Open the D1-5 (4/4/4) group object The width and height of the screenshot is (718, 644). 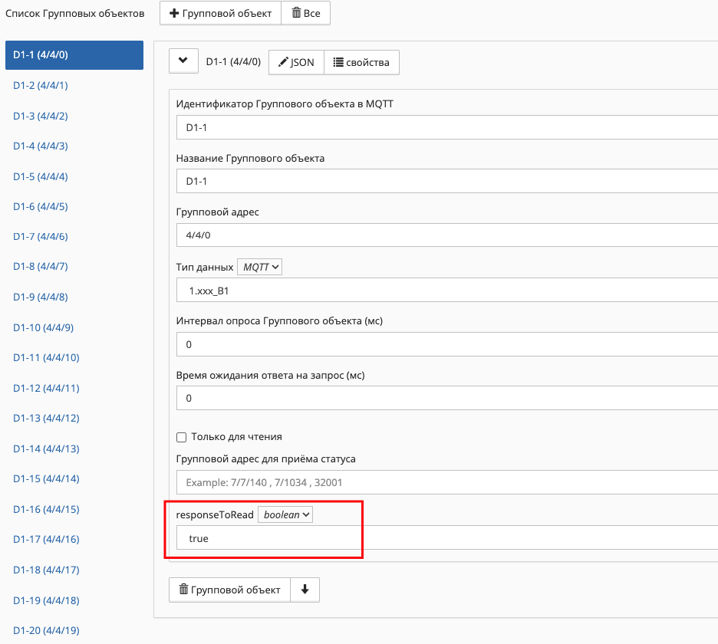point(41,176)
